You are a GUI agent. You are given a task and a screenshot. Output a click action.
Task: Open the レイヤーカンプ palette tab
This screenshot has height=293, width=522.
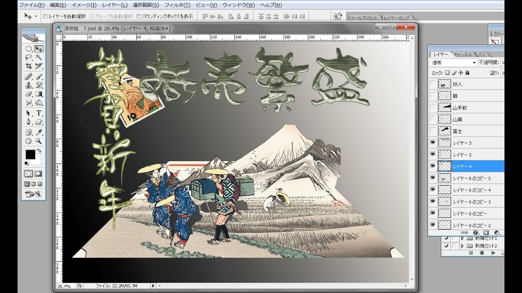coord(396,18)
